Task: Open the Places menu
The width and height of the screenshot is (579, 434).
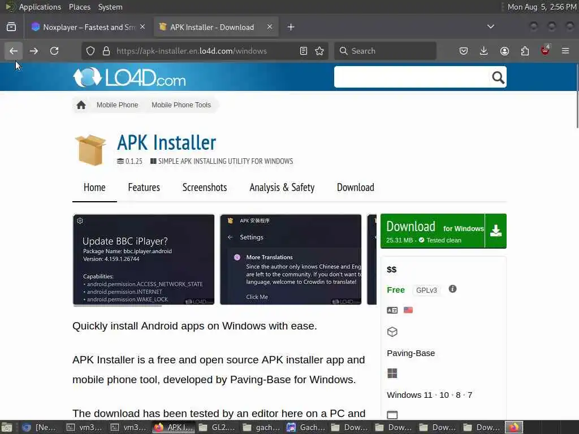Action: [x=80, y=7]
